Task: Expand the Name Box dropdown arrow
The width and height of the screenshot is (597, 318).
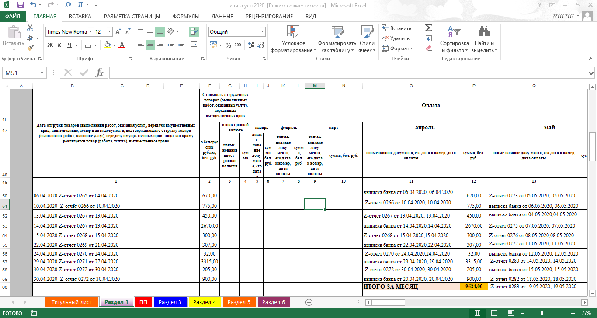Action: 42,73
